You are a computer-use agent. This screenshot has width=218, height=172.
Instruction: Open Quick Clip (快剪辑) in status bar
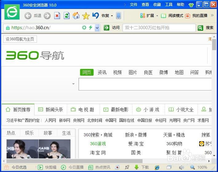click(47, 167)
